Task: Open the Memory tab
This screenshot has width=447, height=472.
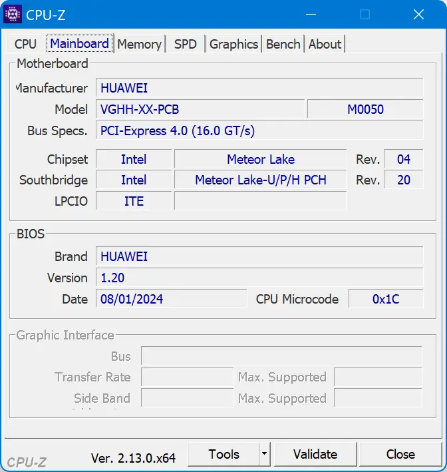Action: (139, 44)
